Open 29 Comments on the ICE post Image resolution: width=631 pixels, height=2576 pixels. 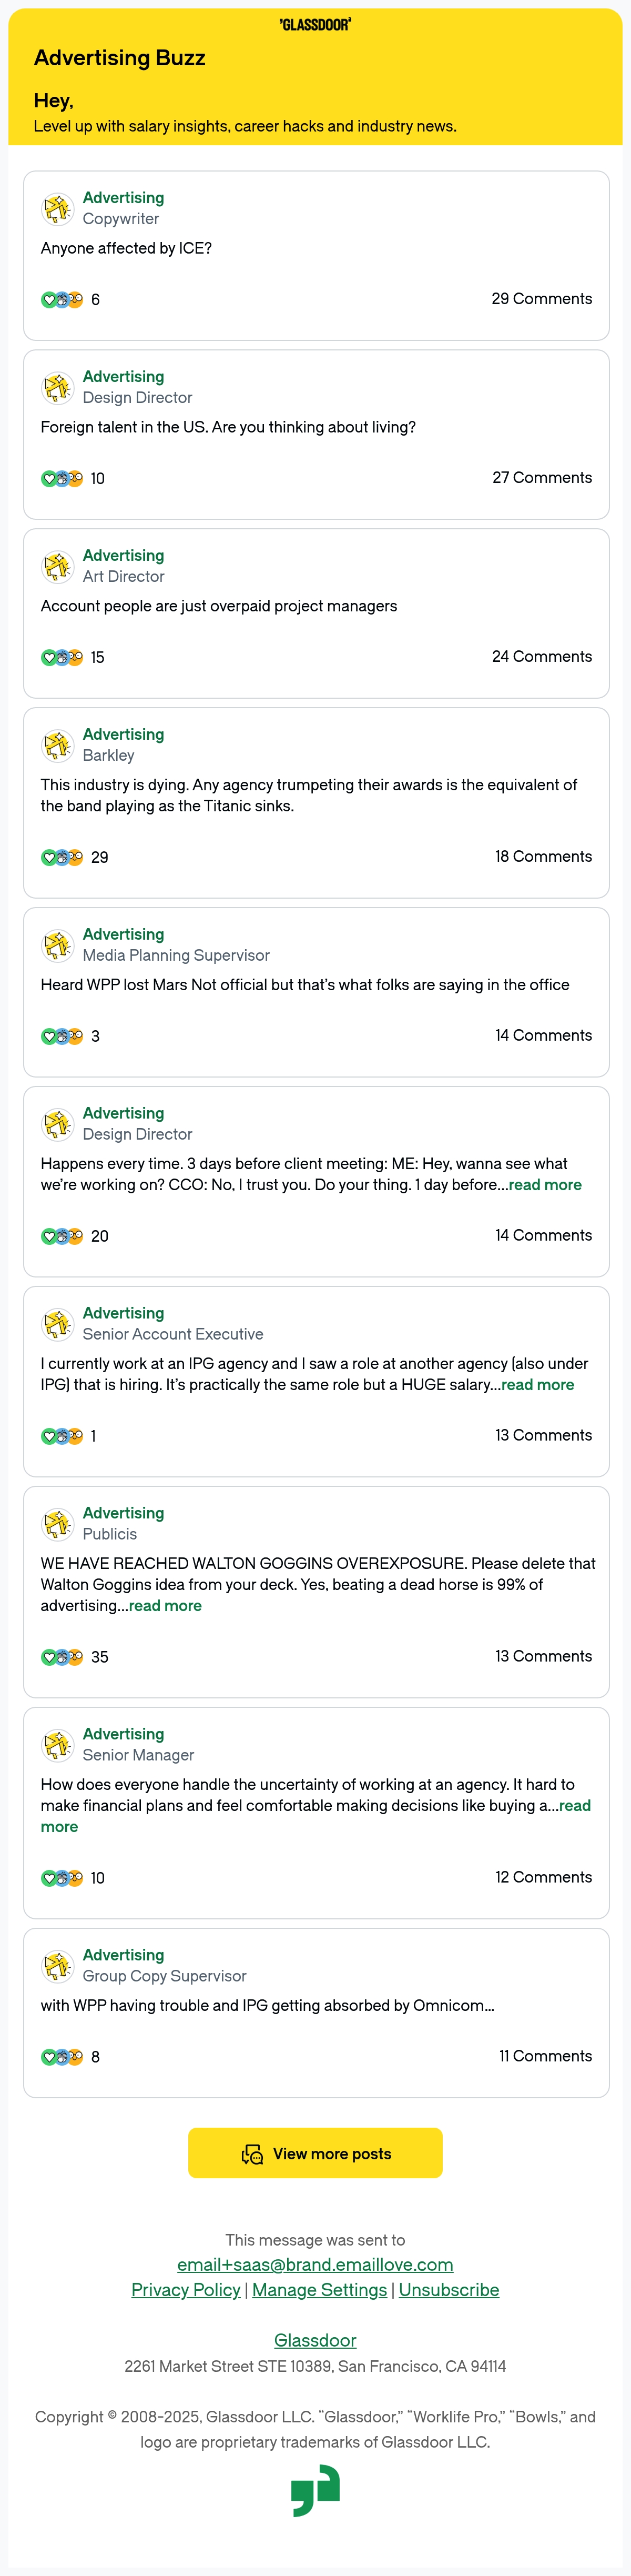tap(542, 299)
